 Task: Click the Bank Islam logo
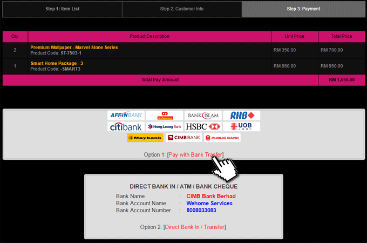click(203, 116)
